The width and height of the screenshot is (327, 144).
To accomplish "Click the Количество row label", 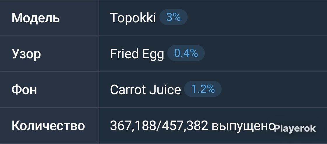I will [x=48, y=125].
